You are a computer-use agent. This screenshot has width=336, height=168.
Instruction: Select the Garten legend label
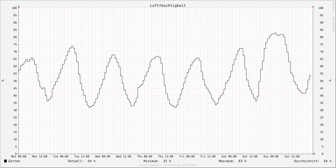point(14,161)
